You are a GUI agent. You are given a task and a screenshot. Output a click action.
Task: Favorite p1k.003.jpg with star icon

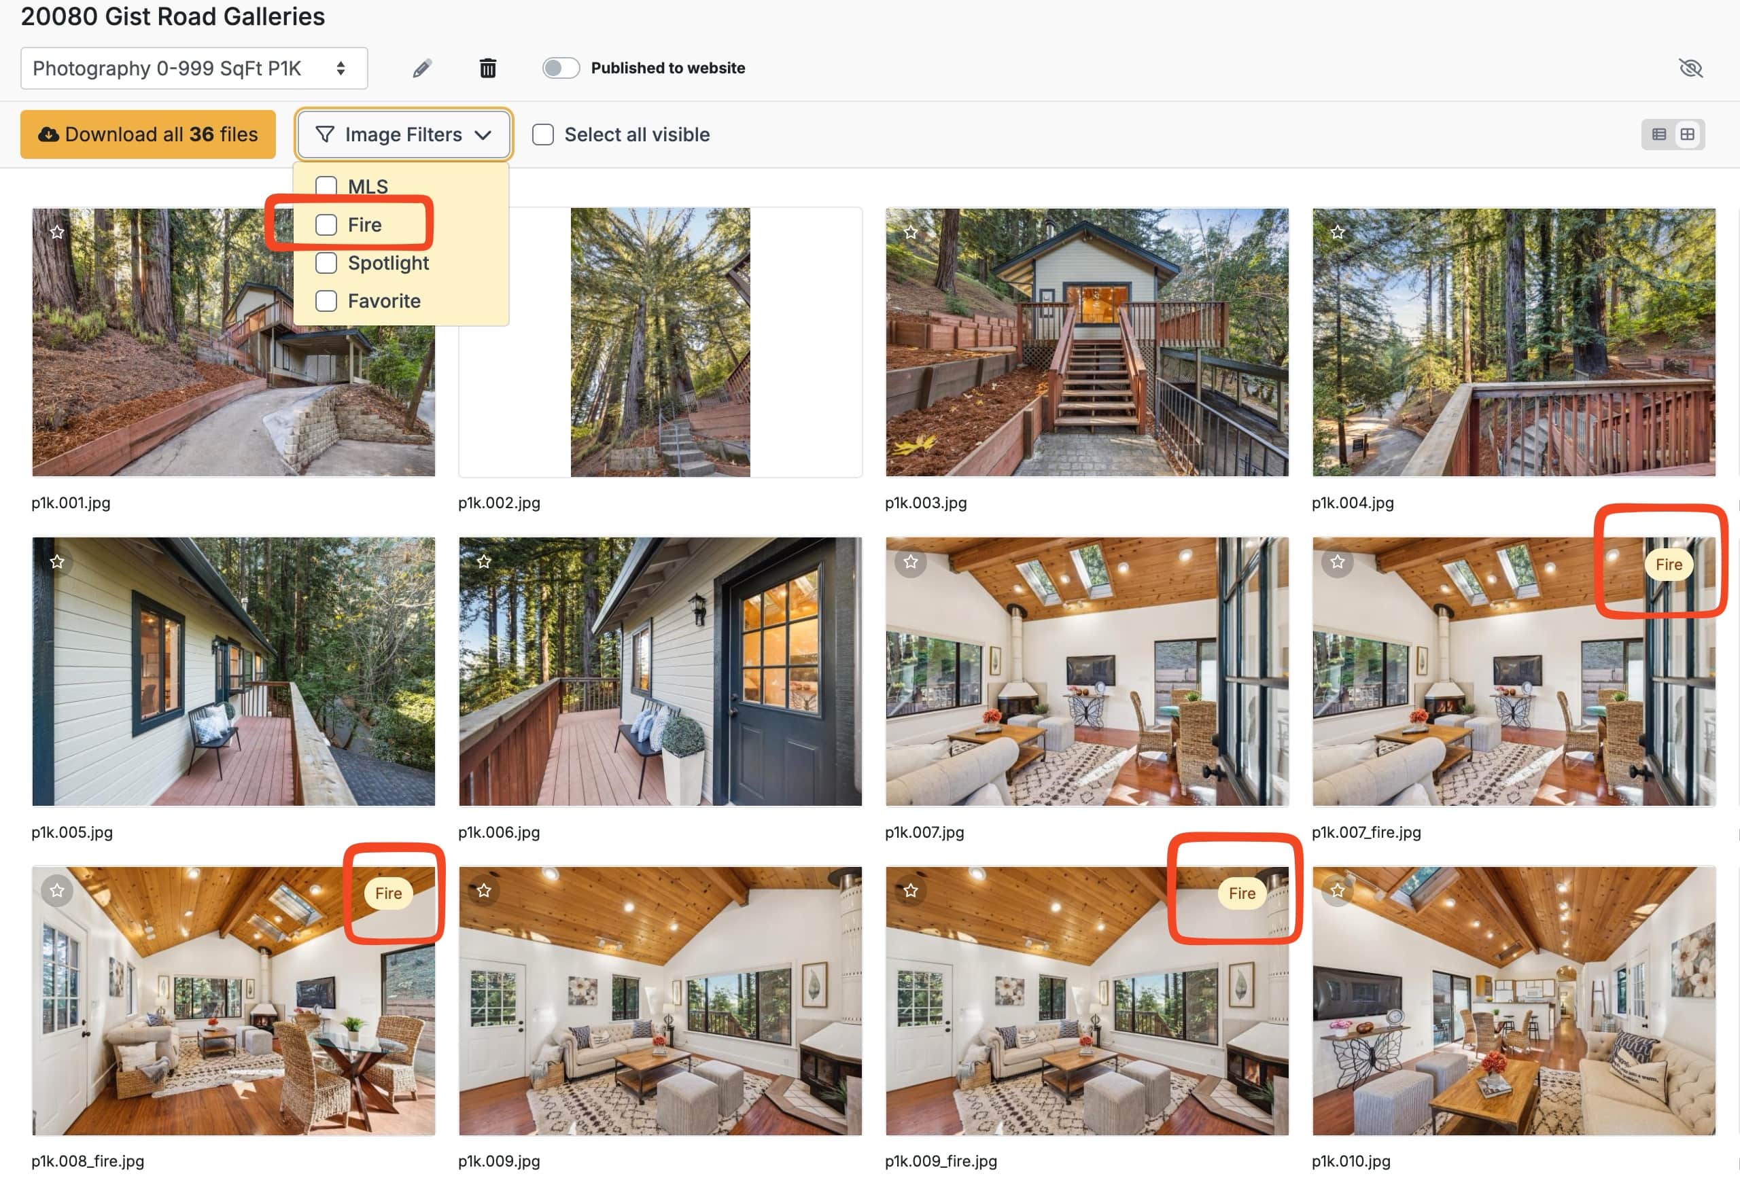910,233
